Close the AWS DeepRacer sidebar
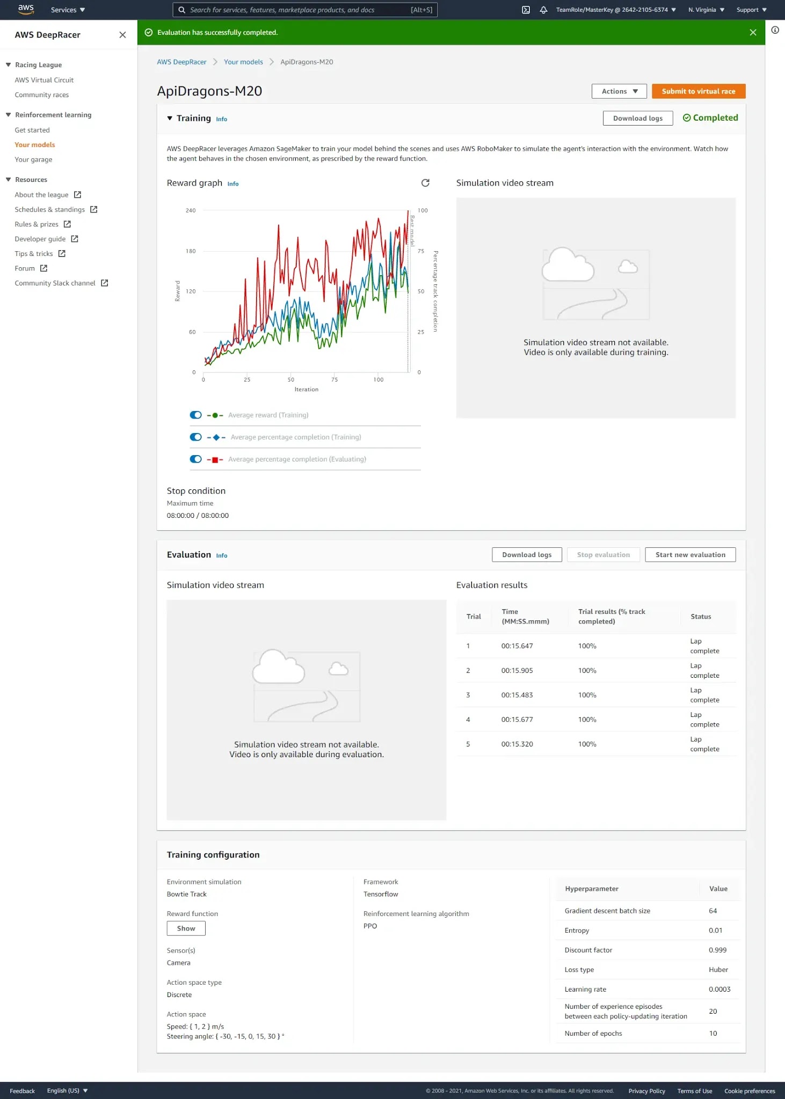 coord(122,35)
